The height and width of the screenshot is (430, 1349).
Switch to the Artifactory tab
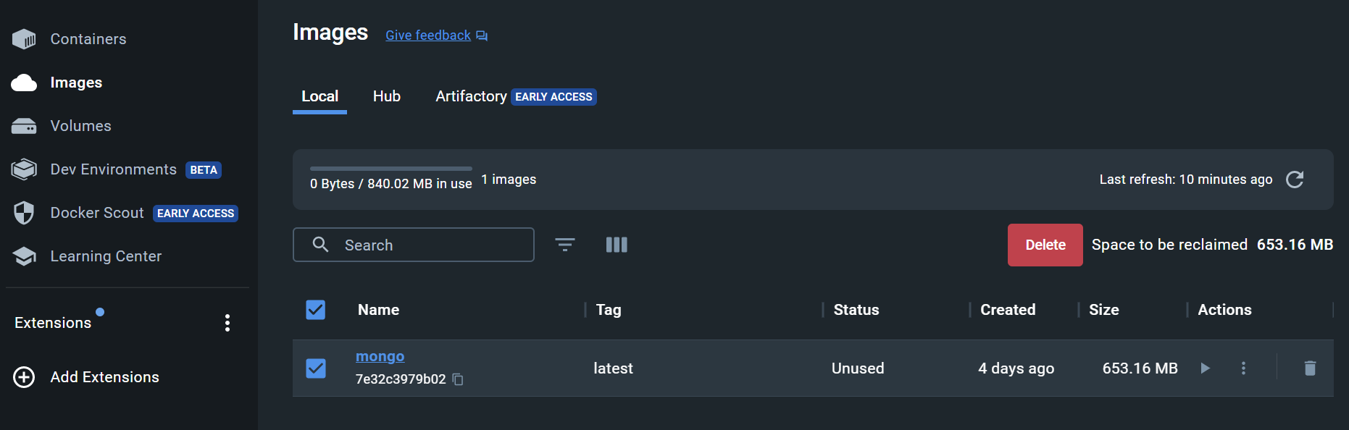(x=471, y=96)
